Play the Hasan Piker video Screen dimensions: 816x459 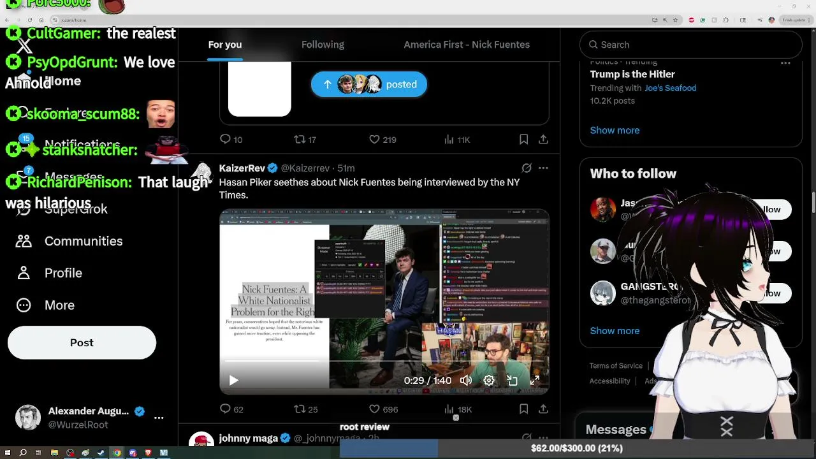[233, 381]
